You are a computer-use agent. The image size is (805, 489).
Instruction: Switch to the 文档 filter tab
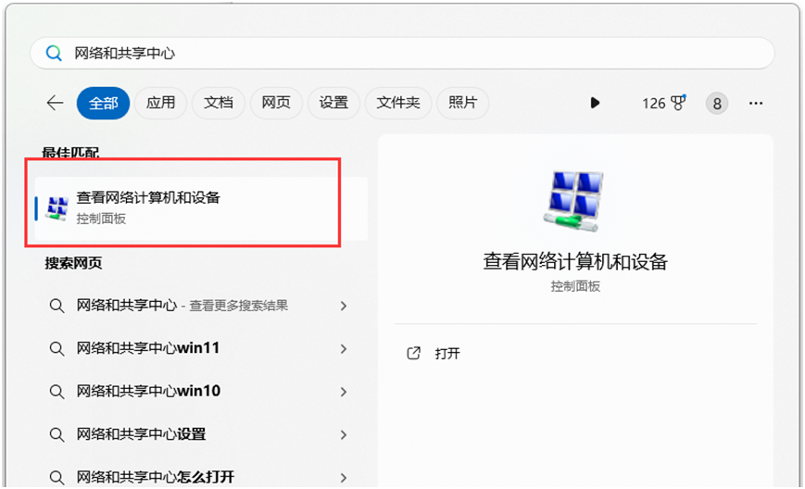click(x=219, y=103)
